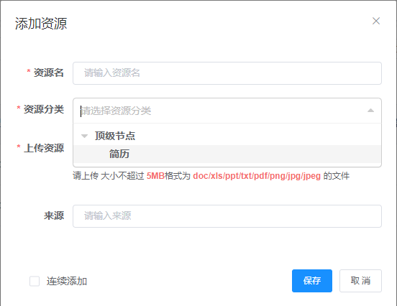
Task: Tick the 连续添加 checkbox
Action: (x=35, y=281)
